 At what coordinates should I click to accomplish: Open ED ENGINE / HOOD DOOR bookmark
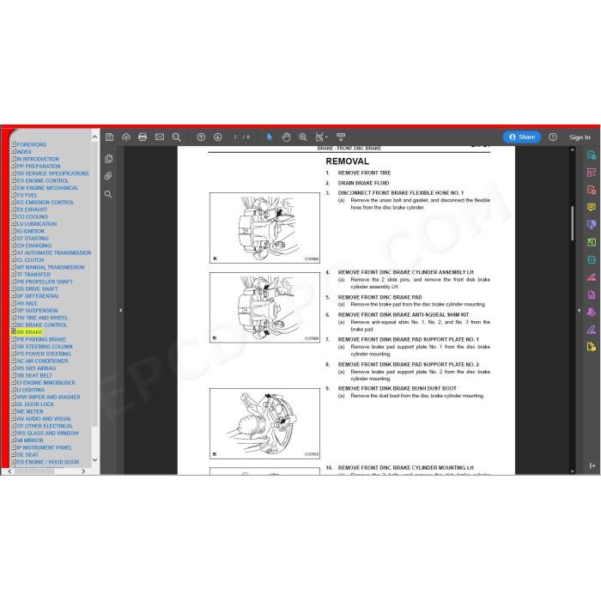coord(48,462)
